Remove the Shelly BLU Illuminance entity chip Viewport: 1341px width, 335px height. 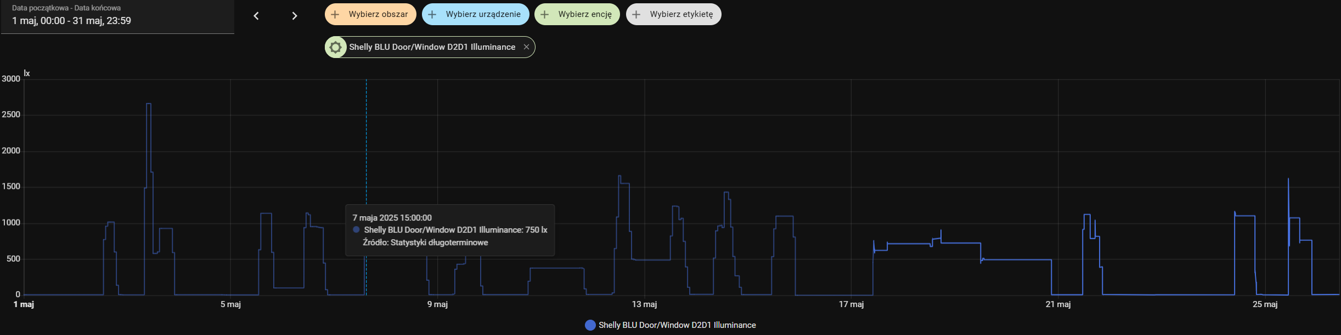click(526, 47)
